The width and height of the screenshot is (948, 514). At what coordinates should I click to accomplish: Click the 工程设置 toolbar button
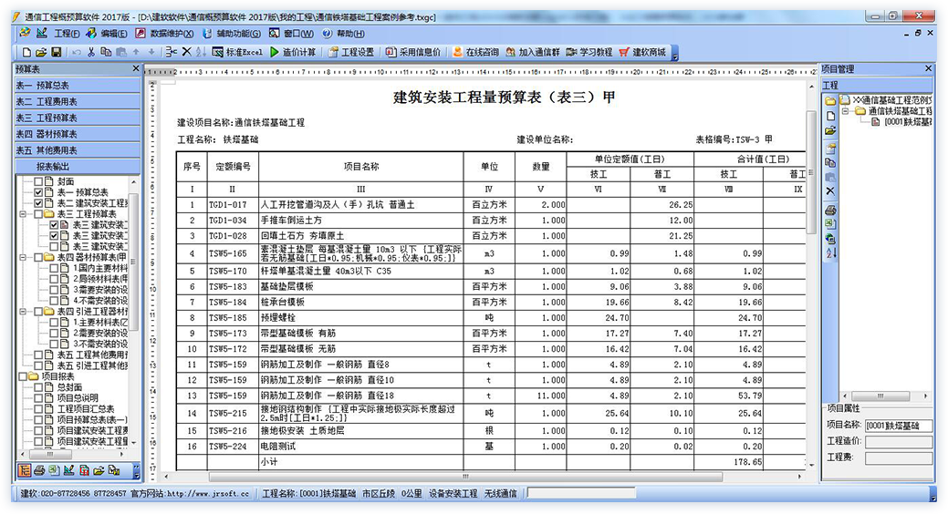tap(351, 53)
